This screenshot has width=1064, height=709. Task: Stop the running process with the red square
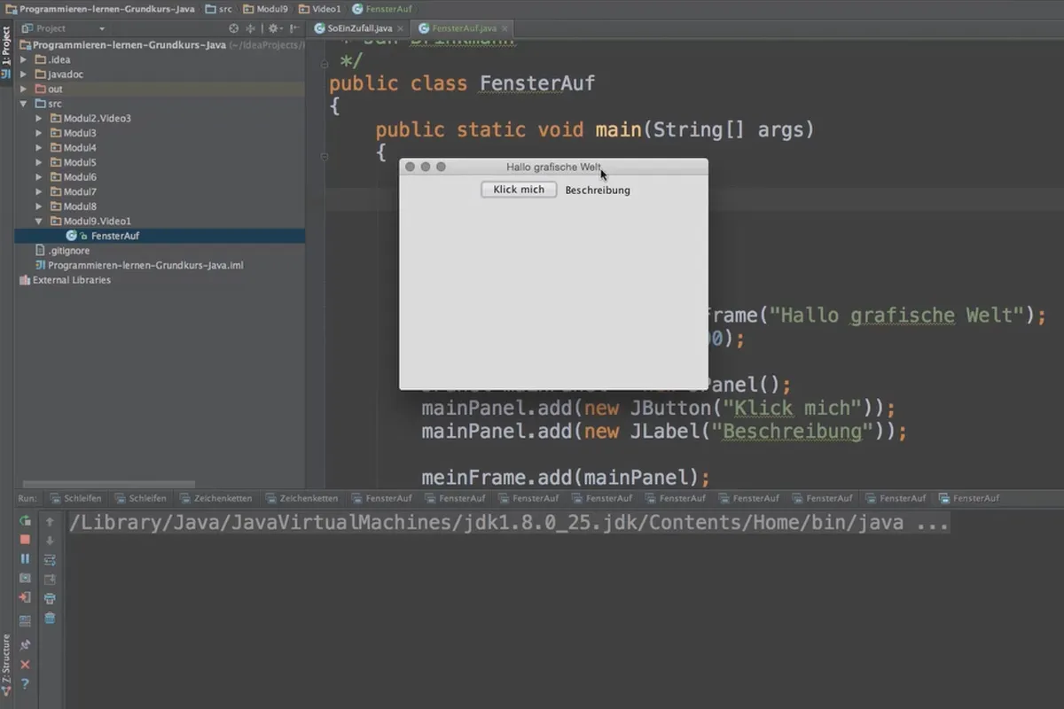pyautogui.click(x=25, y=540)
